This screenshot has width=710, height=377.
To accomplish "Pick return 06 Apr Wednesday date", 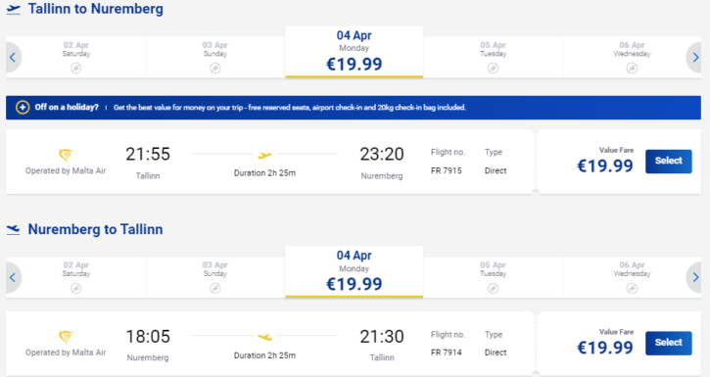I will [x=632, y=277].
